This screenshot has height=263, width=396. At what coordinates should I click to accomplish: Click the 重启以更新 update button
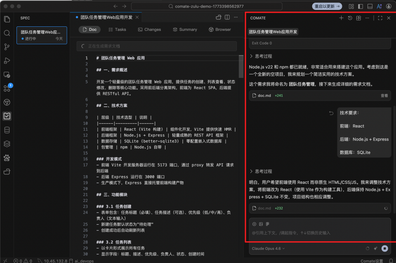(327, 6)
